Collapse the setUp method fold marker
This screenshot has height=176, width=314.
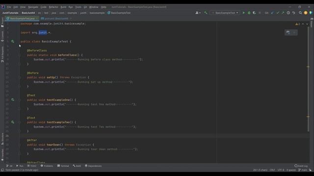point(20,77)
